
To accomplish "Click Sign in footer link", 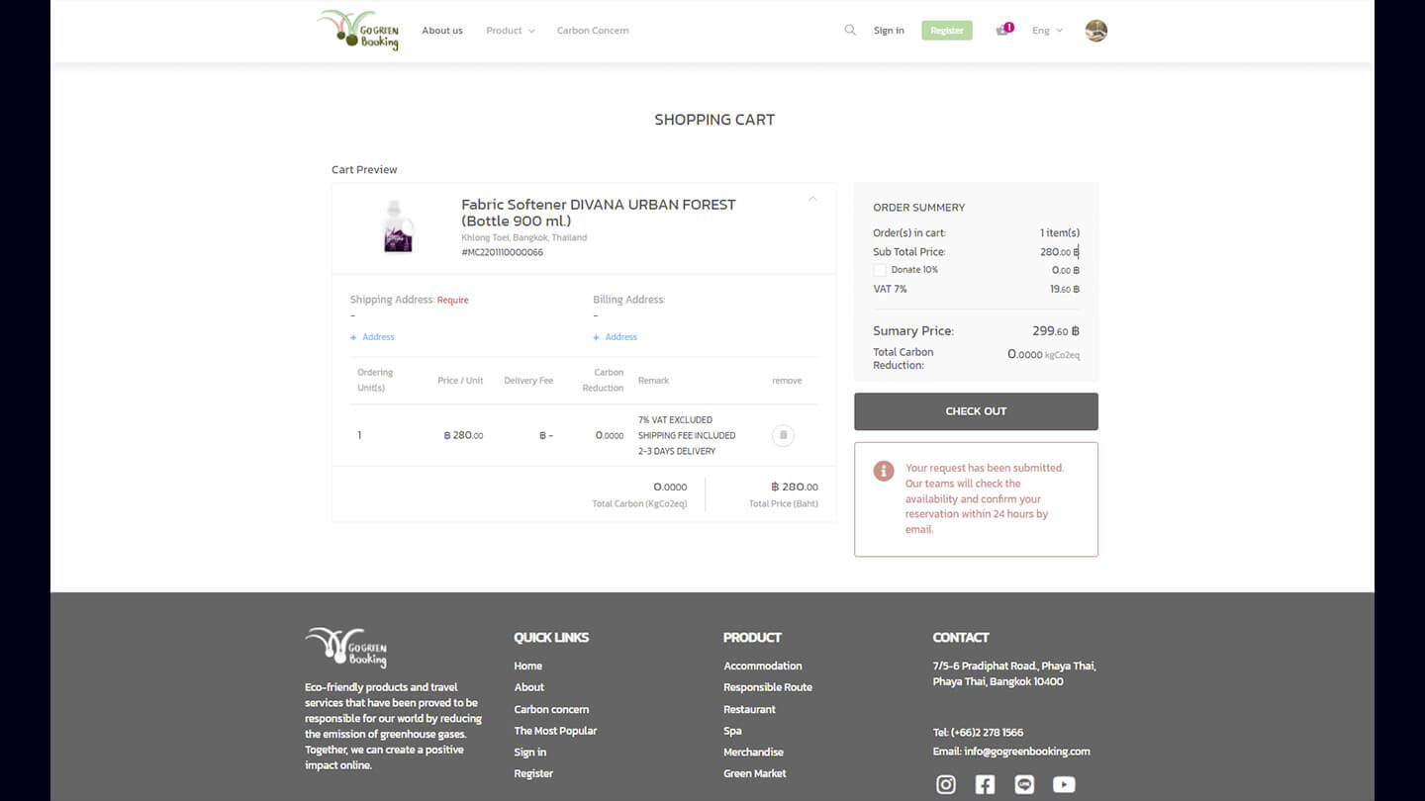I will (x=529, y=753).
